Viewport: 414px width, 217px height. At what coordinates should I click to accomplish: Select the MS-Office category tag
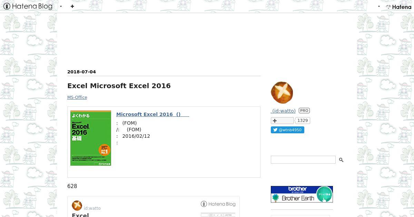pyautogui.click(x=77, y=97)
